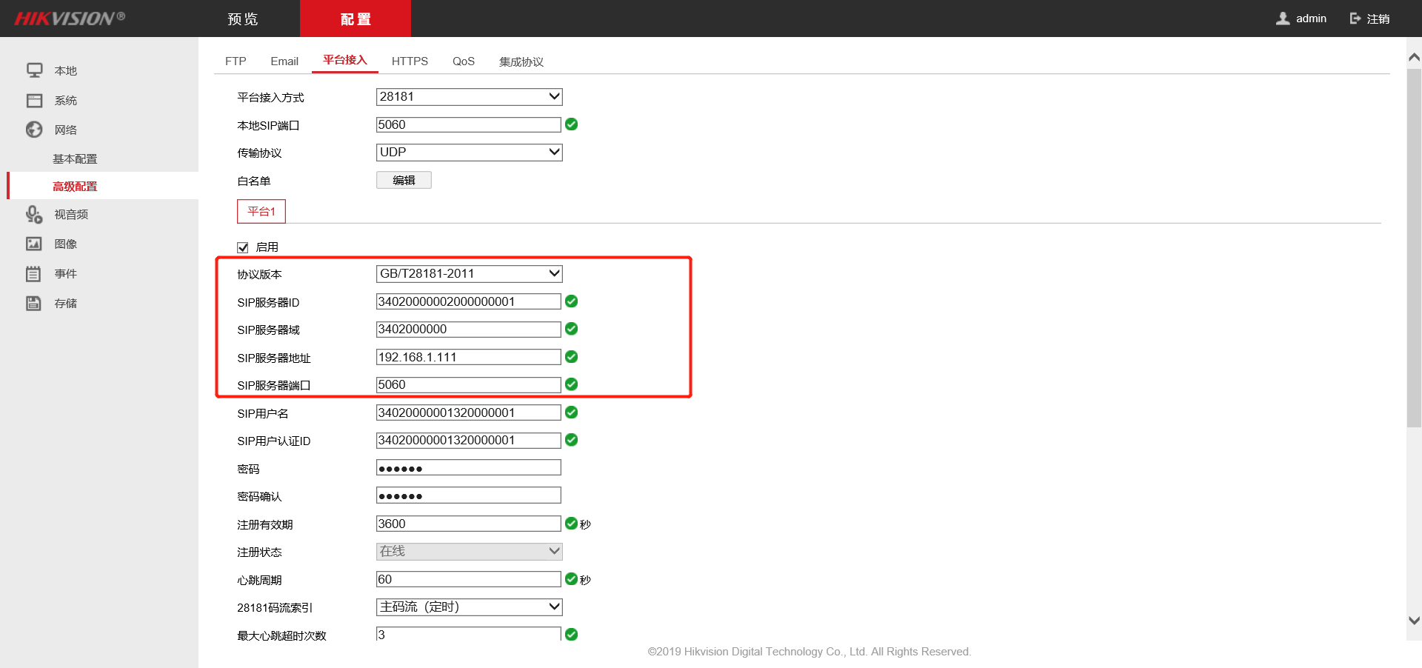Open the 28181码流索引 dropdown
The height and width of the screenshot is (668, 1422).
470,607
